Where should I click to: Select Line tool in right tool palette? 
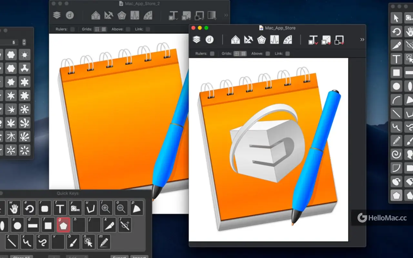[x=397, y=113]
